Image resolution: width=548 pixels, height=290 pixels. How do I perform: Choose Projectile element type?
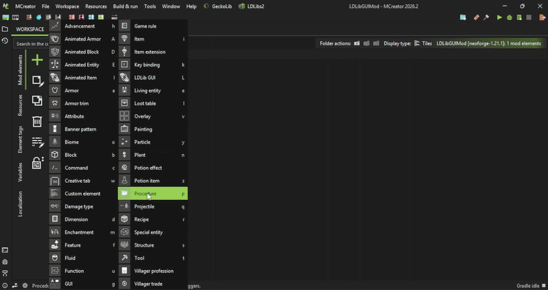pyautogui.click(x=152, y=206)
